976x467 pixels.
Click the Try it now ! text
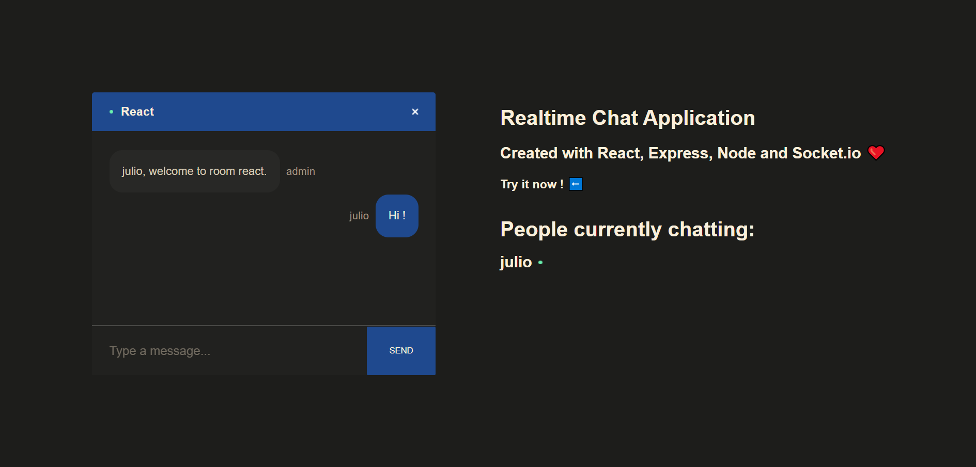pyautogui.click(x=532, y=184)
